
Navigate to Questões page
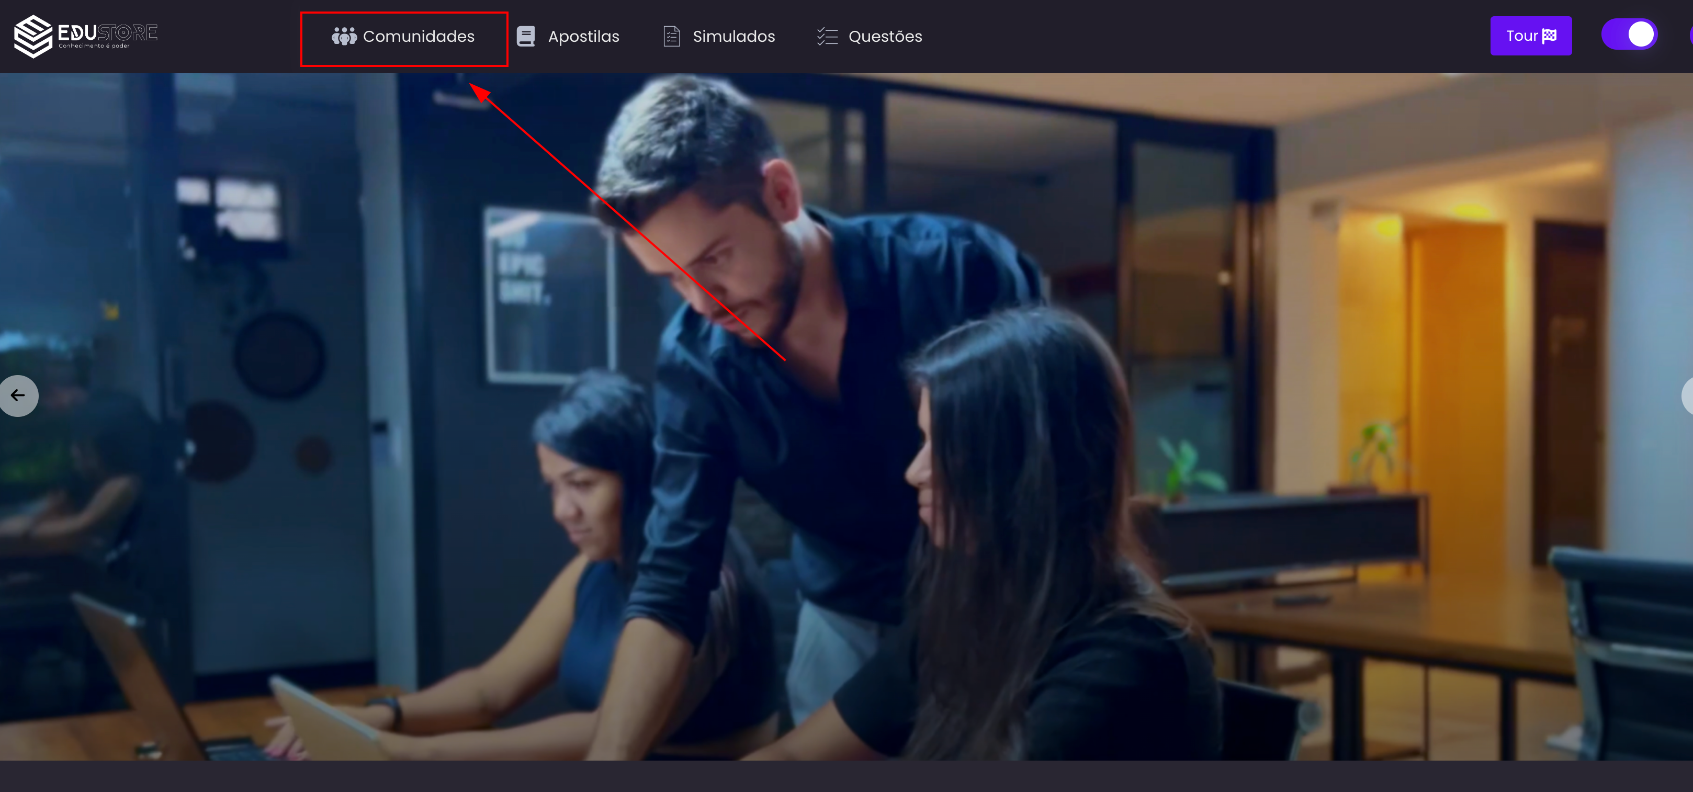[x=885, y=36]
